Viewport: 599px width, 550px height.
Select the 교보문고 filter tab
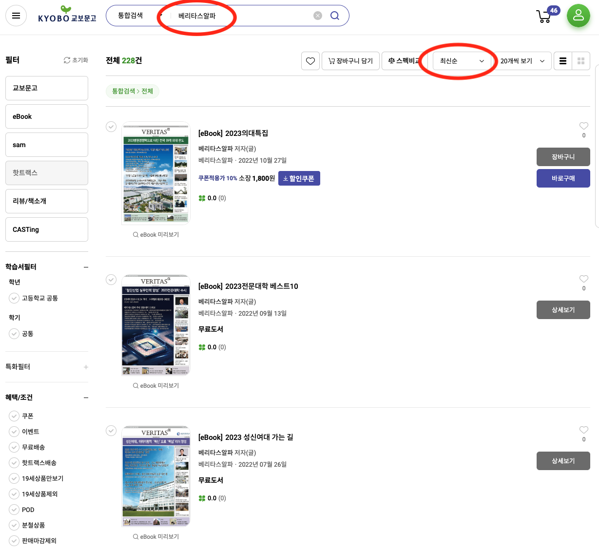(x=47, y=88)
